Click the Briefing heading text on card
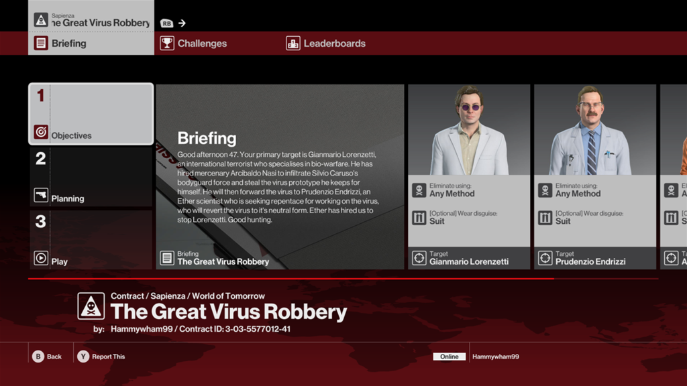This screenshot has height=386, width=687. pyautogui.click(x=207, y=138)
